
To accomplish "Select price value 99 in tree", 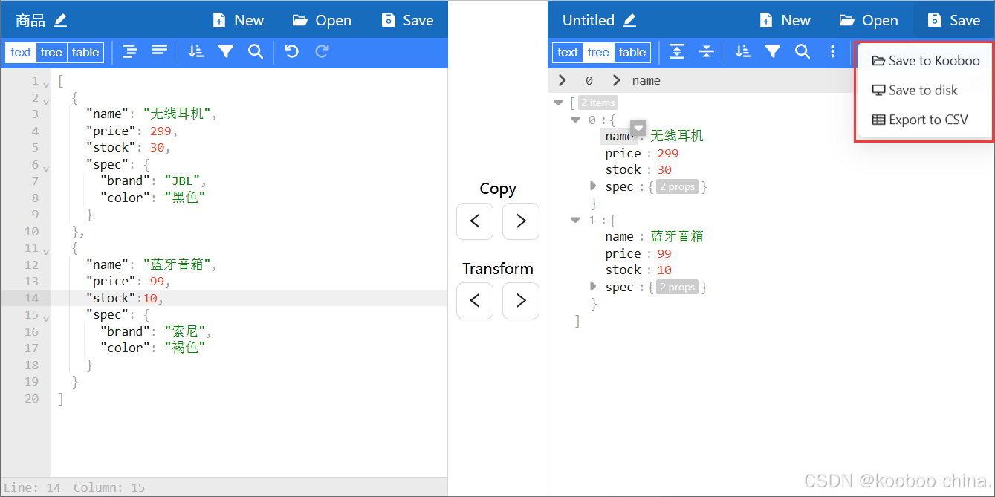I will coord(665,253).
